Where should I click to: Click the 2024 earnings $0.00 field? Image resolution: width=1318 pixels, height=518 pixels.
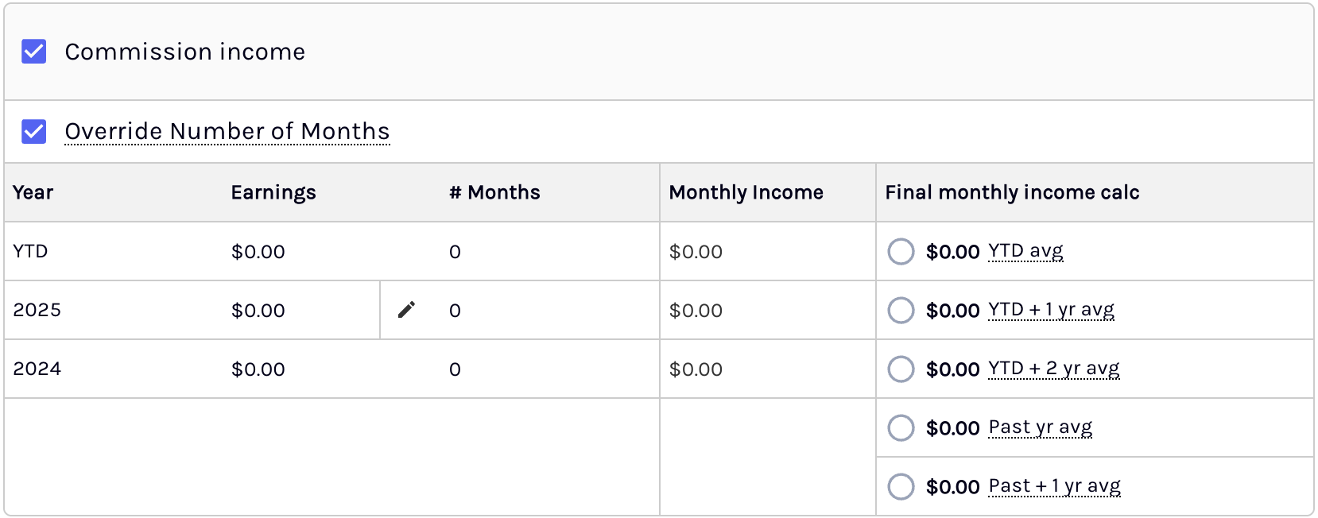point(258,369)
